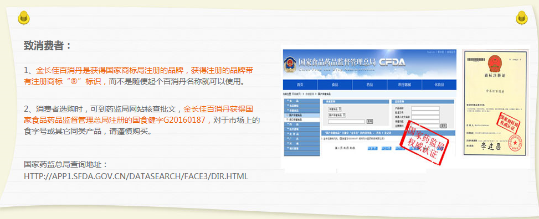539x219 pixels.
Task: Select 国产保健食品 in the sidebar tree
Action: (x=302, y=116)
